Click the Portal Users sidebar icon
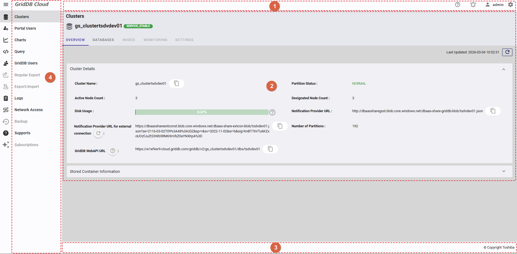Screen dimensions: 517x254 click(x=6, y=28)
